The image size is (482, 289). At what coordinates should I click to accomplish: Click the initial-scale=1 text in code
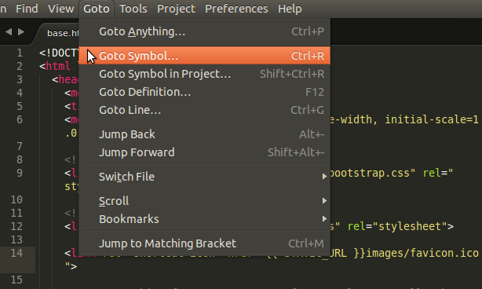point(432,119)
